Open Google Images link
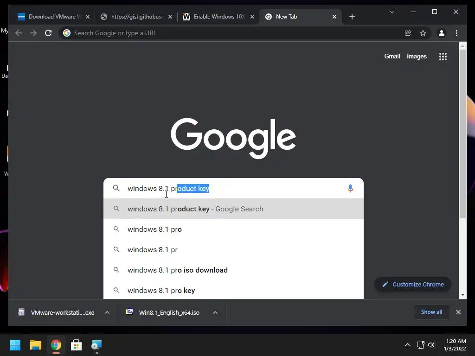This screenshot has height=356, width=475. coord(417,56)
